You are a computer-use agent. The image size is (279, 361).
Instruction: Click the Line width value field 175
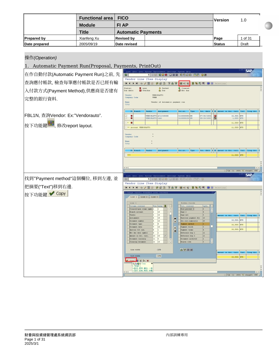(159, 250)
